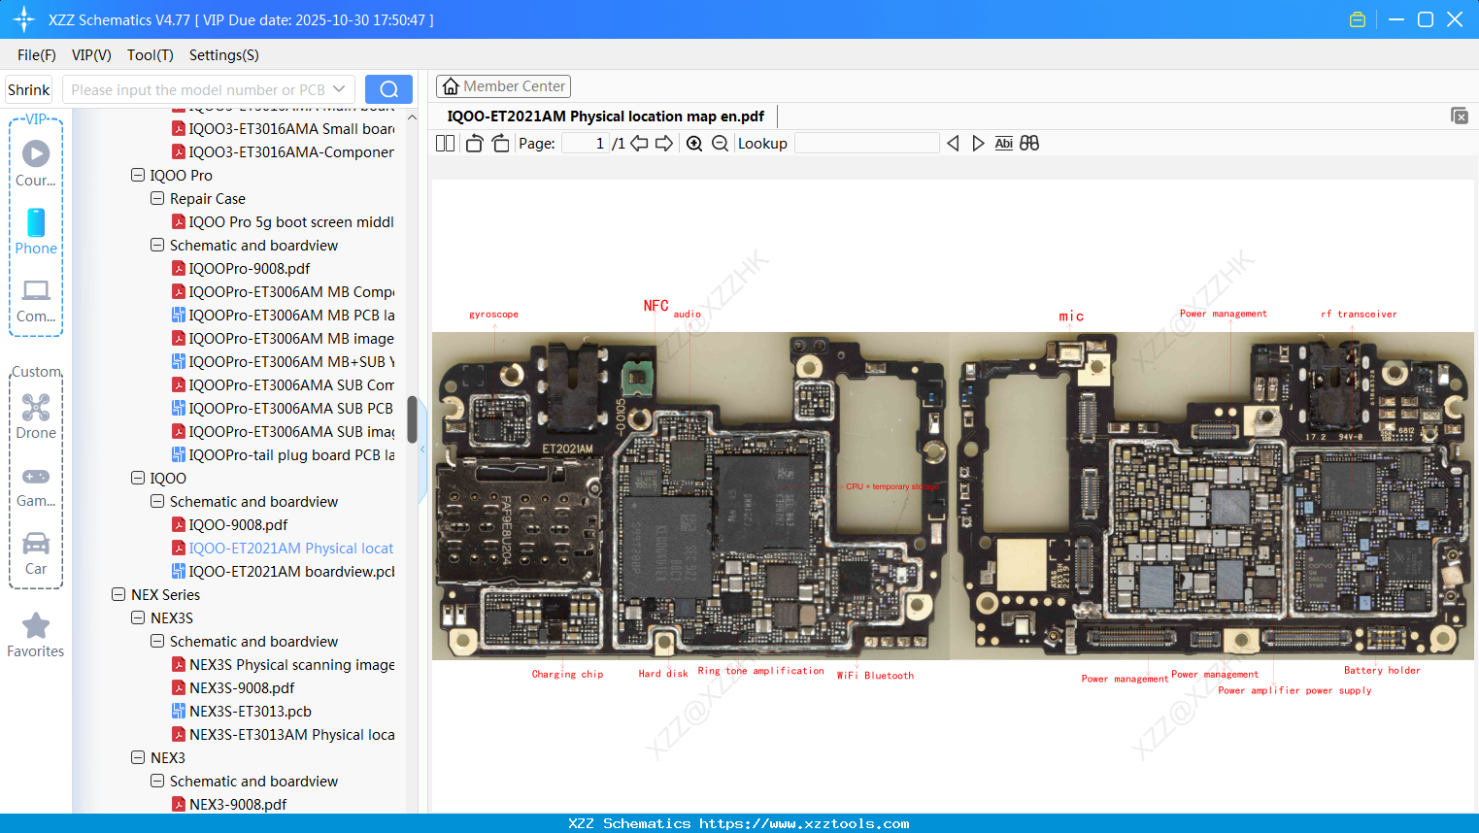Open IQOO Pro 5g boot screen file

pyautogui.click(x=283, y=222)
